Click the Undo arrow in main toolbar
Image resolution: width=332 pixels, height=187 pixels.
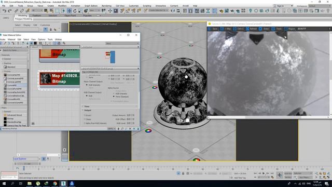coord(4,10)
